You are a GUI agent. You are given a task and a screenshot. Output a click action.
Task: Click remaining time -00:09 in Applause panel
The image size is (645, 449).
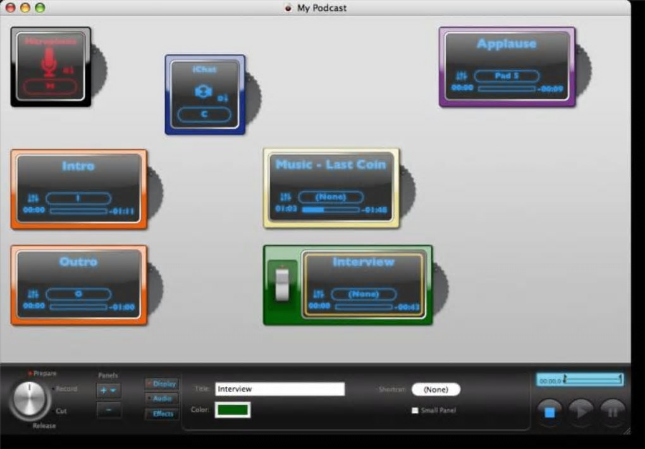[551, 89]
